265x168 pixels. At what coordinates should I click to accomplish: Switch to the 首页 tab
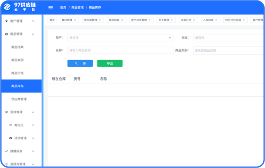click(x=52, y=20)
